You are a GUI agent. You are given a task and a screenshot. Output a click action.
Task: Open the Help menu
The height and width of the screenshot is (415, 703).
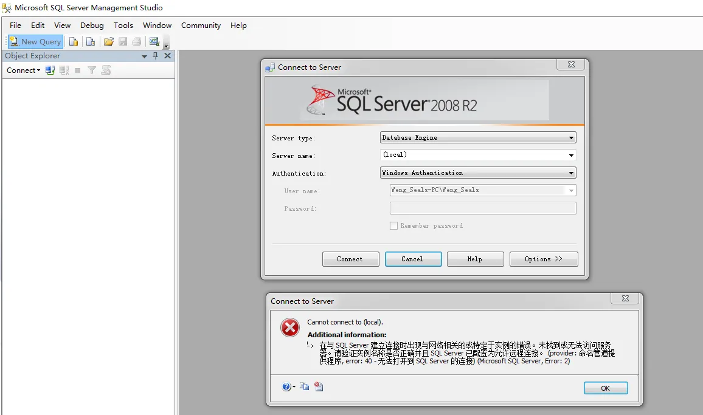(x=238, y=26)
